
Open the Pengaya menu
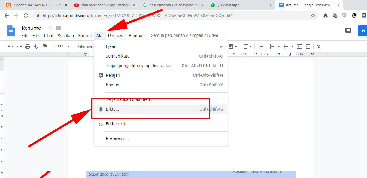pyautogui.click(x=116, y=36)
